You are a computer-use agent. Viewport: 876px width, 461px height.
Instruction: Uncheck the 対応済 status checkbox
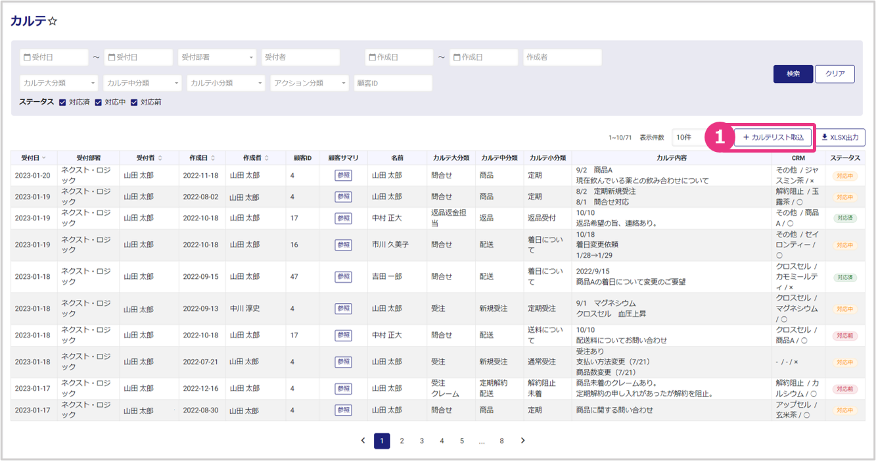62,103
